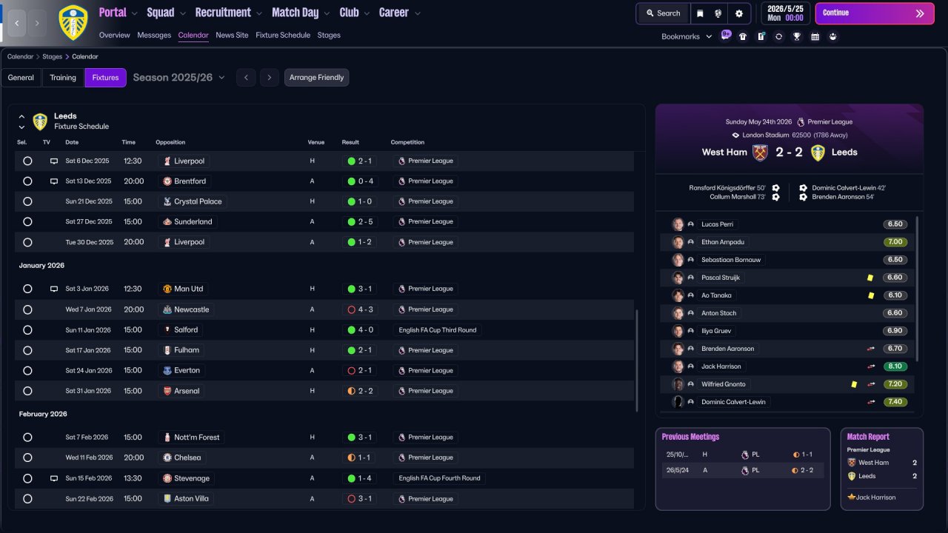Open the people group bookmark icon

[833, 36]
